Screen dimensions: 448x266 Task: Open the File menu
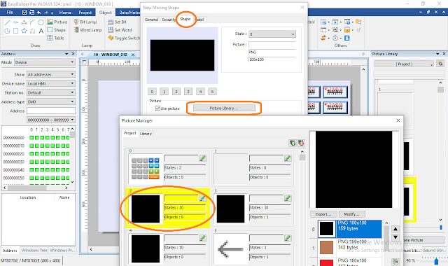(x=10, y=13)
